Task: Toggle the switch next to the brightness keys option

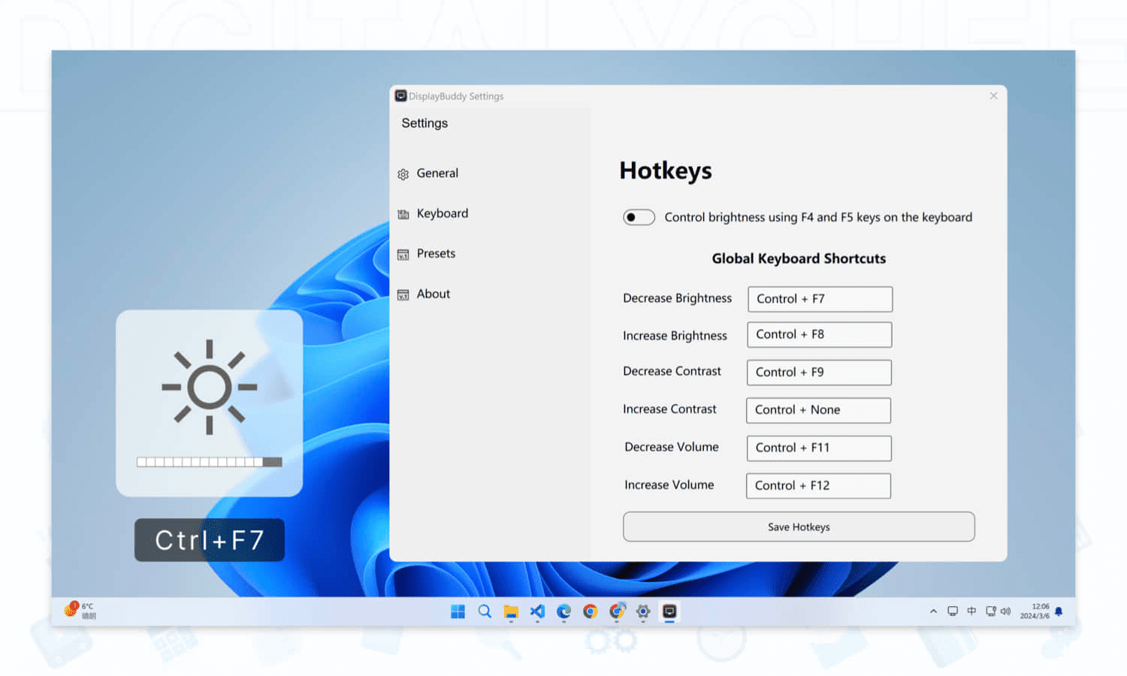Action: pos(638,217)
